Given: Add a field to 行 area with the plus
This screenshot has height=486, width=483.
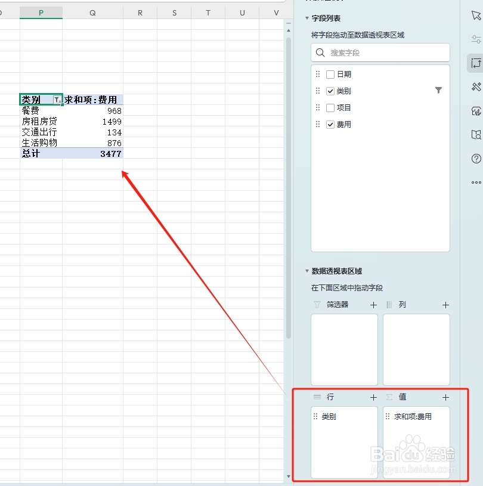Looking at the screenshot, I should 373,397.
